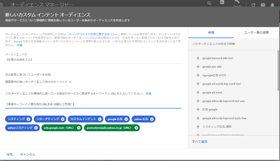Remove the google 広告 keyword chip
This screenshot has height=161, width=280.
[126, 119]
